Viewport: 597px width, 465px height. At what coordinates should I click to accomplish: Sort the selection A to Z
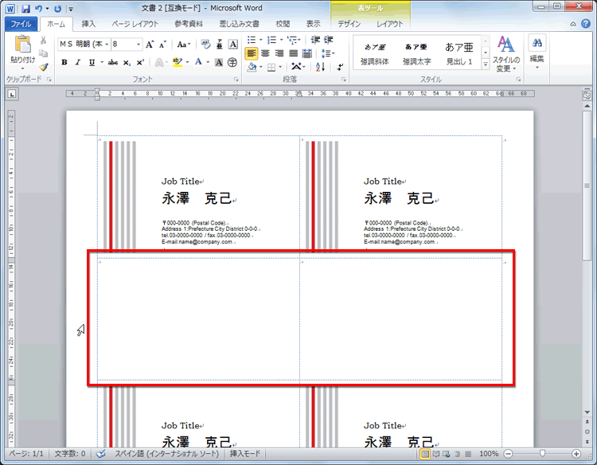point(320,67)
